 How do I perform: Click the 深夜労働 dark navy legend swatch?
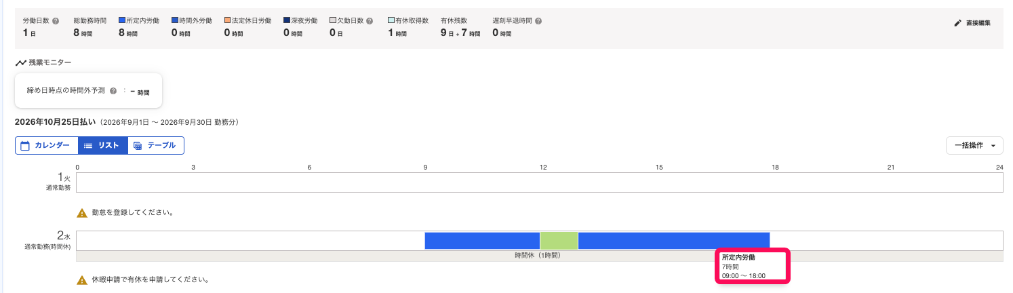[x=287, y=21]
